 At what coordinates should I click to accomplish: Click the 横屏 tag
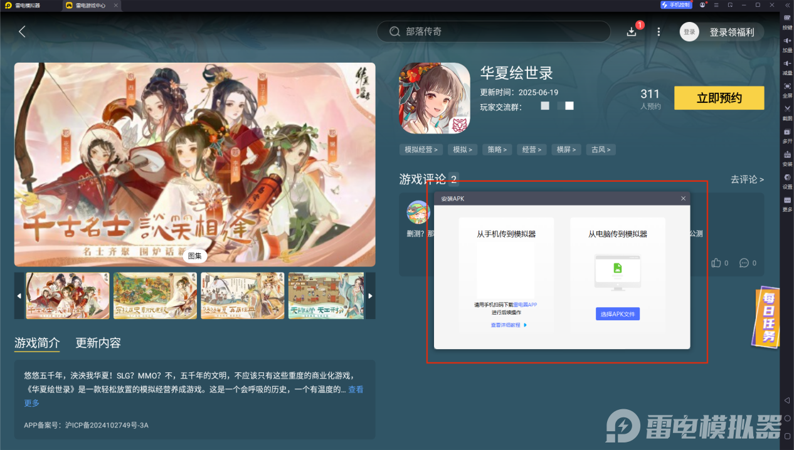point(566,150)
